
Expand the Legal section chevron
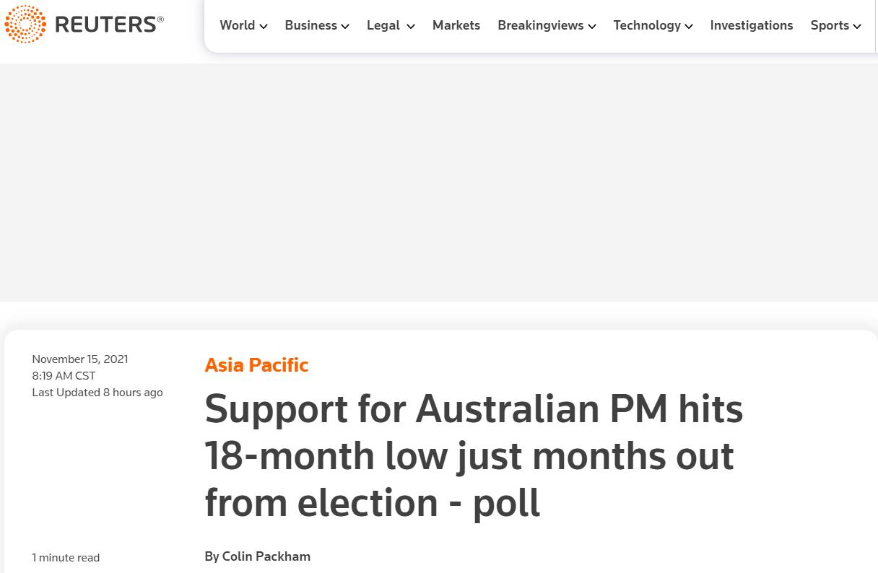coord(410,27)
